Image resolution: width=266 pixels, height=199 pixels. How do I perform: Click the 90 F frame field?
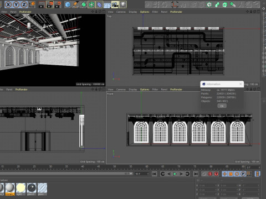(142, 174)
